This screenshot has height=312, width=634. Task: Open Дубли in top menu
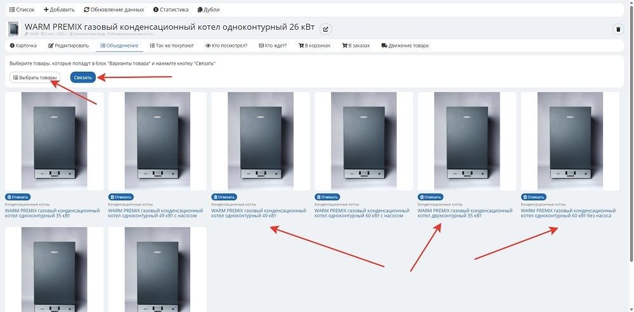point(209,10)
